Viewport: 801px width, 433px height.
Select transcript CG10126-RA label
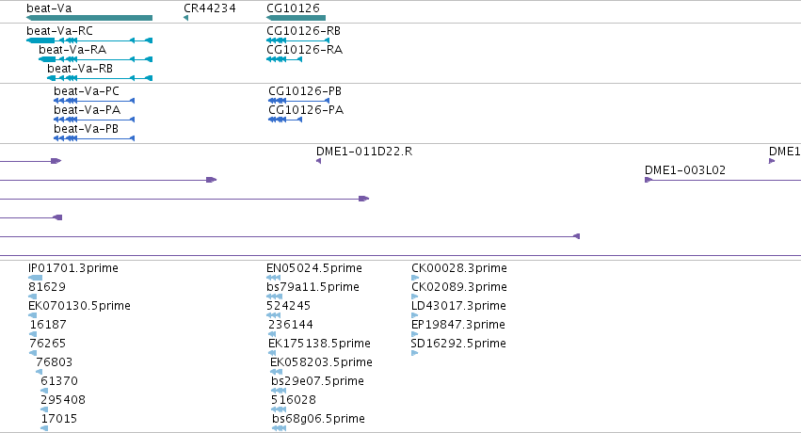pos(304,50)
